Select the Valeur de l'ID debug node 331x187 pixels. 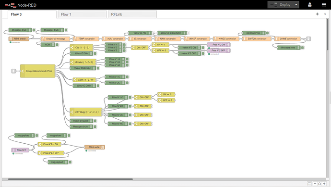(140, 33)
